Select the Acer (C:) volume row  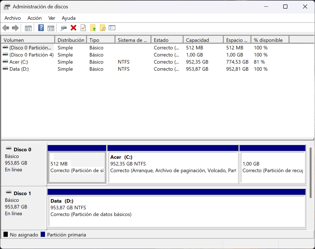point(19,62)
